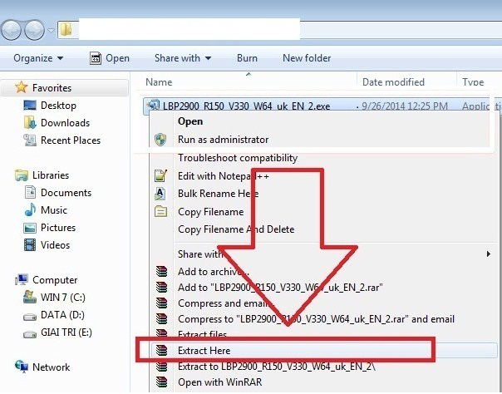Click the Libraries icon in sidebar
Image resolution: width=502 pixels, height=394 pixels.
point(22,175)
